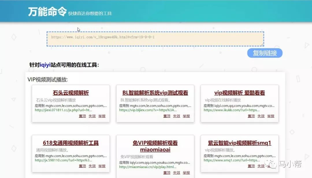
Task: Click the 复制链接 button
Action: (x=264, y=53)
